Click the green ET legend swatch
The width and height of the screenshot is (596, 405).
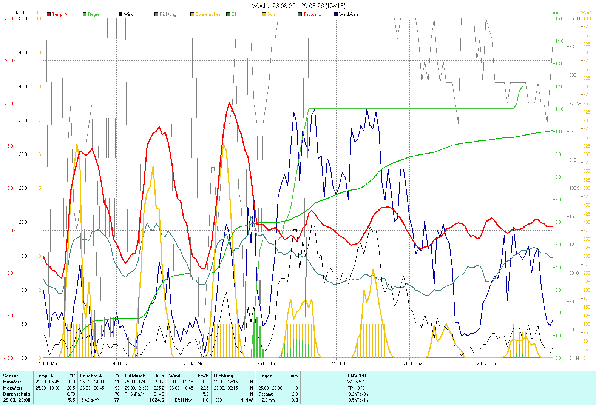(228, 14)
